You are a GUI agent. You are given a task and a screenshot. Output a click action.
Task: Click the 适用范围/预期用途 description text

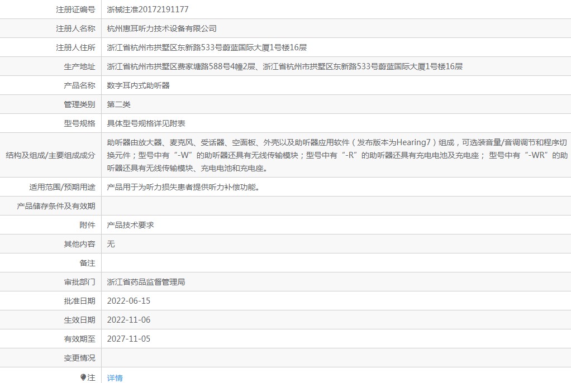click(x=183, y=187)
